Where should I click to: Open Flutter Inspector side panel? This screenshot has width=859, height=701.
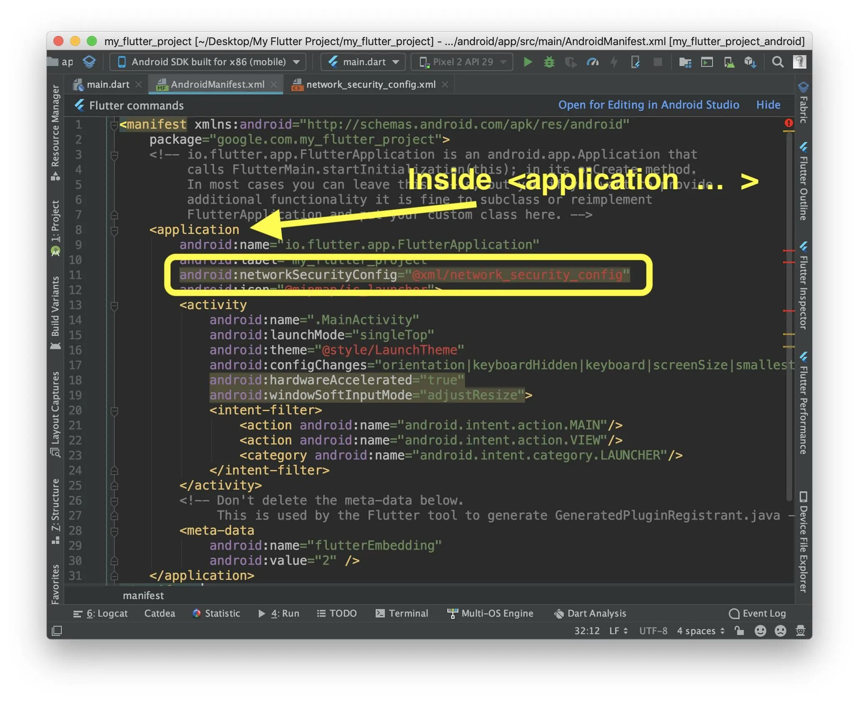pyautogui.click(x=803, y=286)
